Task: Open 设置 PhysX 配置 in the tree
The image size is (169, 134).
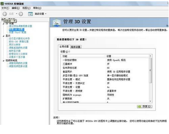Action: (17, 32)
